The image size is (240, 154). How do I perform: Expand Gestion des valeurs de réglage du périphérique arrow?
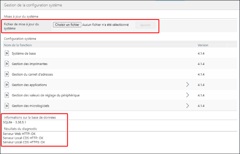pos(187,95)
